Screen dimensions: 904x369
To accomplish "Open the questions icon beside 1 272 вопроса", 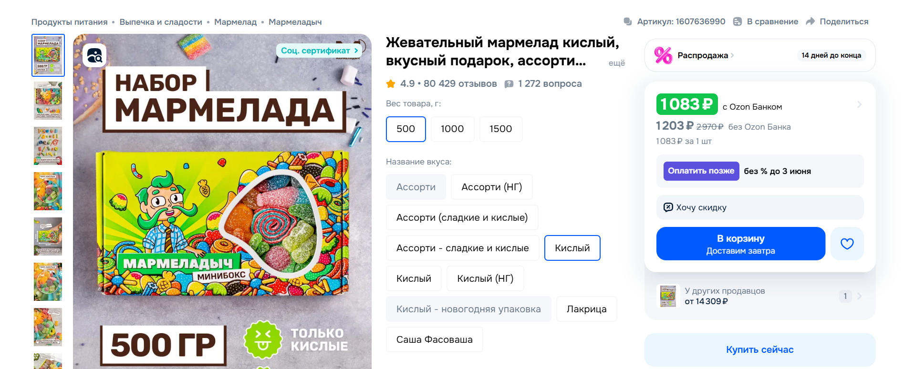I will (x=509, y=84).
